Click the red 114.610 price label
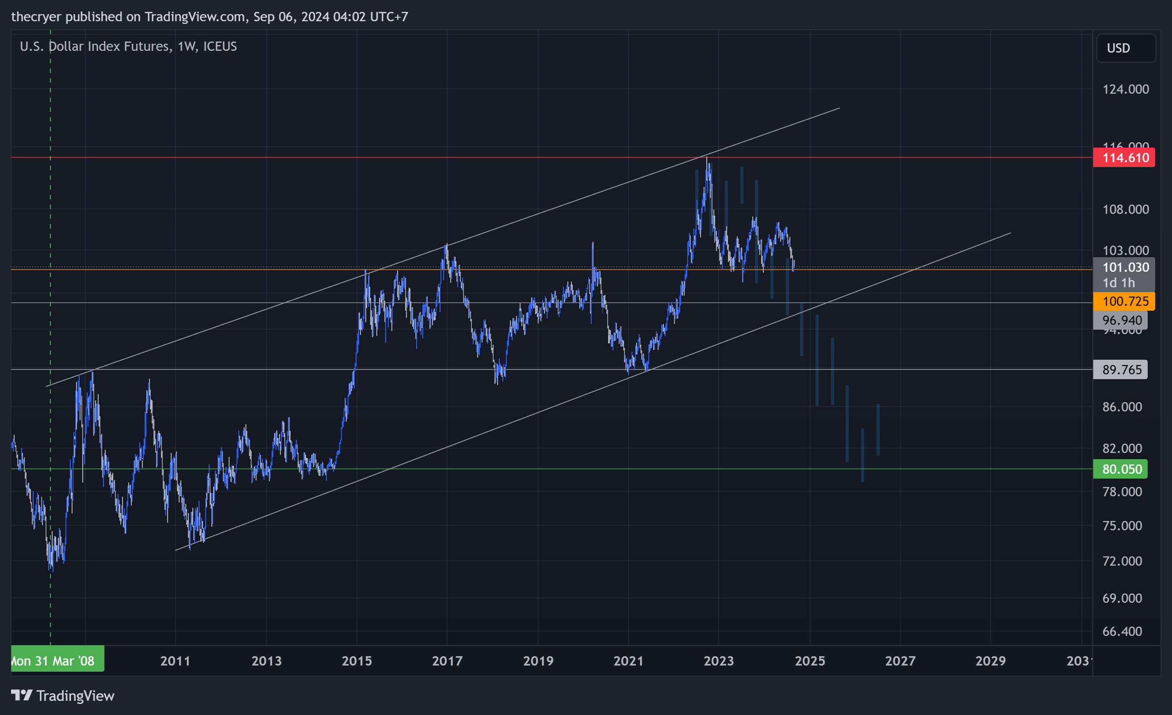The image size is (1172, 715). 1124,157
